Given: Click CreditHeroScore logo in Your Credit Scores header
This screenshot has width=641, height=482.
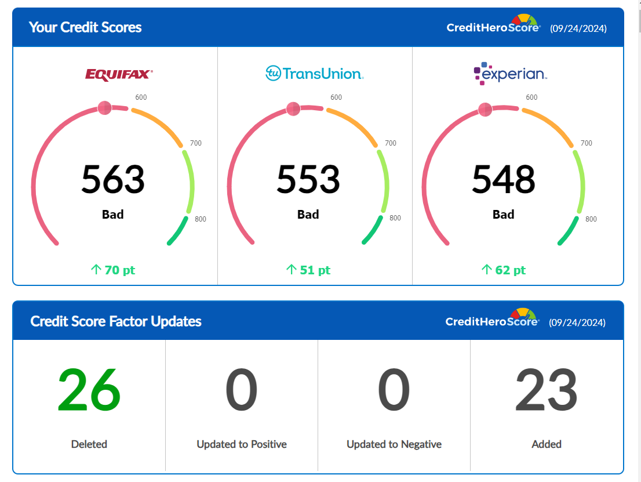Looking at the screenshot, I should point(493,24).
